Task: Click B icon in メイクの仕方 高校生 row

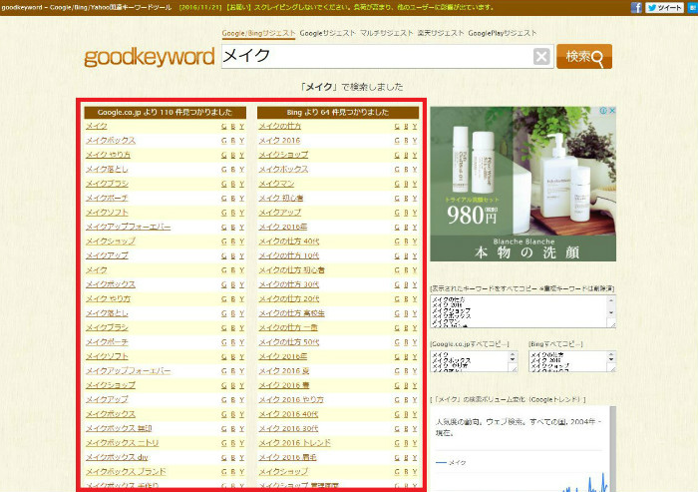Action: 406,313
